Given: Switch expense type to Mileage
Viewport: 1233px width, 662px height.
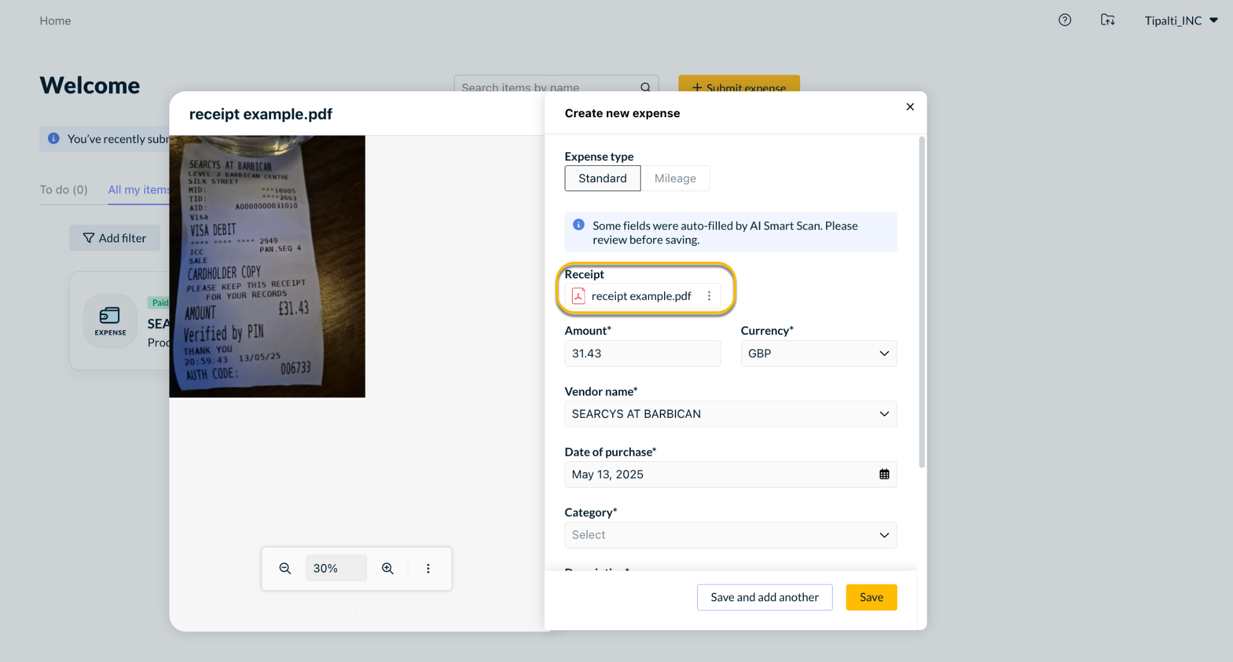Looking at the screenshot, I should (x=675, y=179).
